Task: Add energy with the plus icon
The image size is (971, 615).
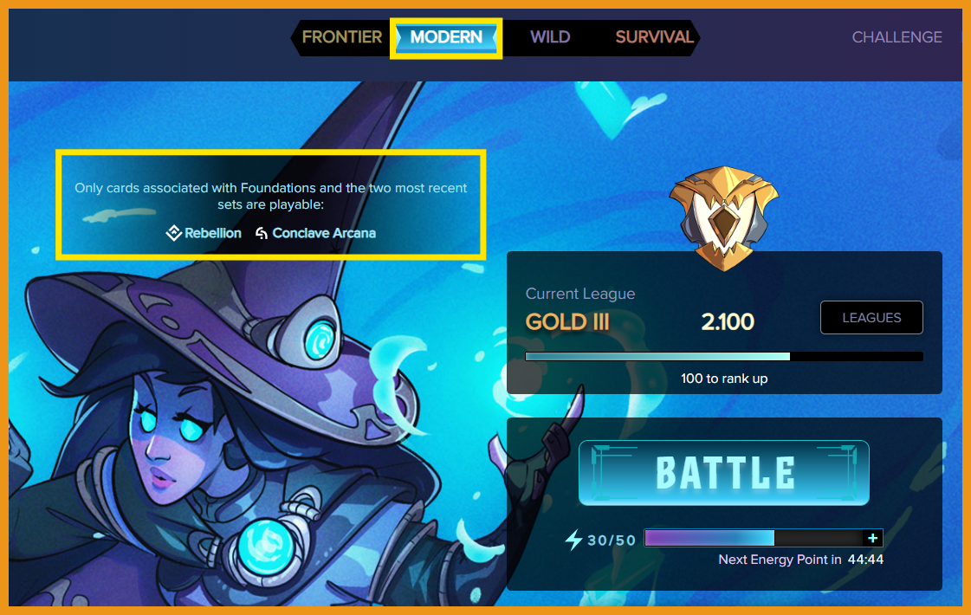Action: (872, 538)
